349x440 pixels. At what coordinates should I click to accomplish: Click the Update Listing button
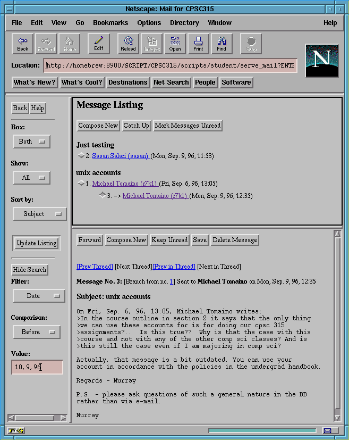coord(37,243)
